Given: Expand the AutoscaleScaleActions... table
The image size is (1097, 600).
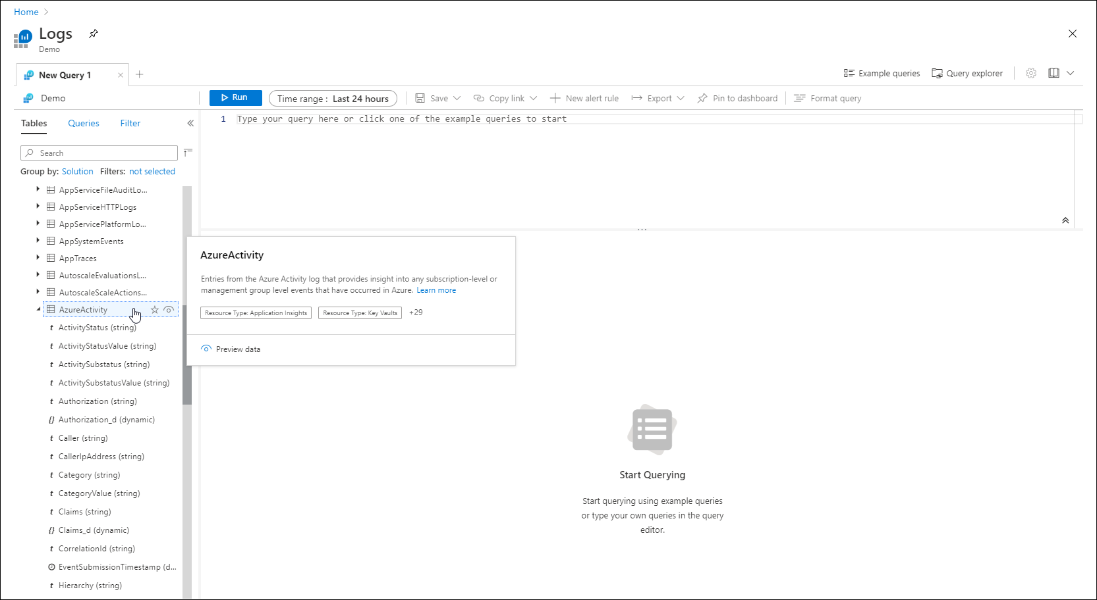Looking at the screenshot, I should 38,292.
